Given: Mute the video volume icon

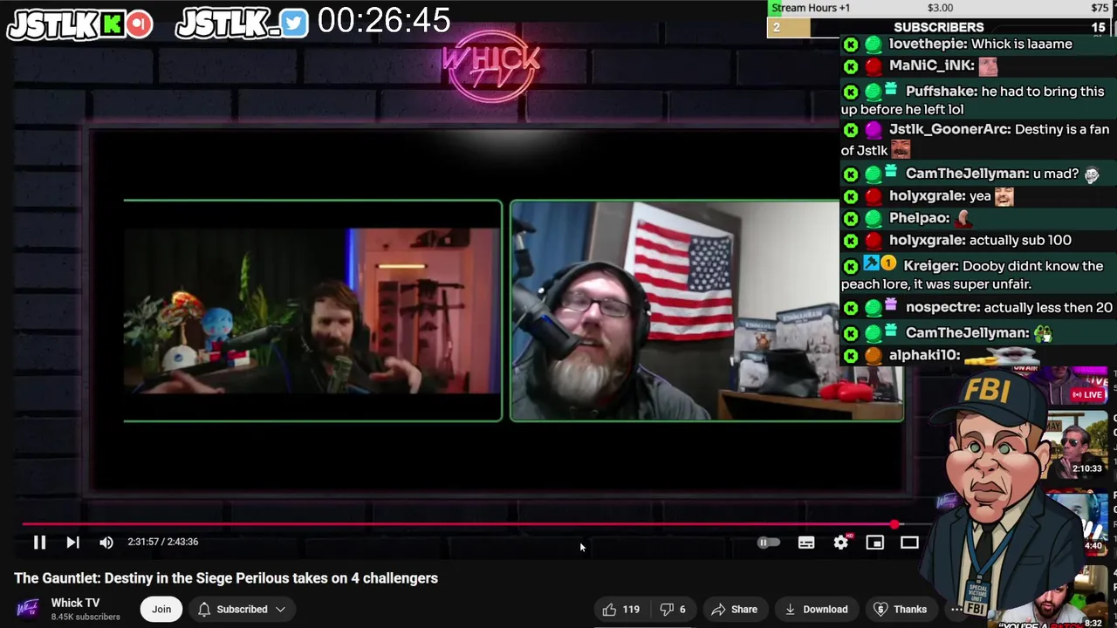Looking at the screenshot, I should [x=106, y=543].
